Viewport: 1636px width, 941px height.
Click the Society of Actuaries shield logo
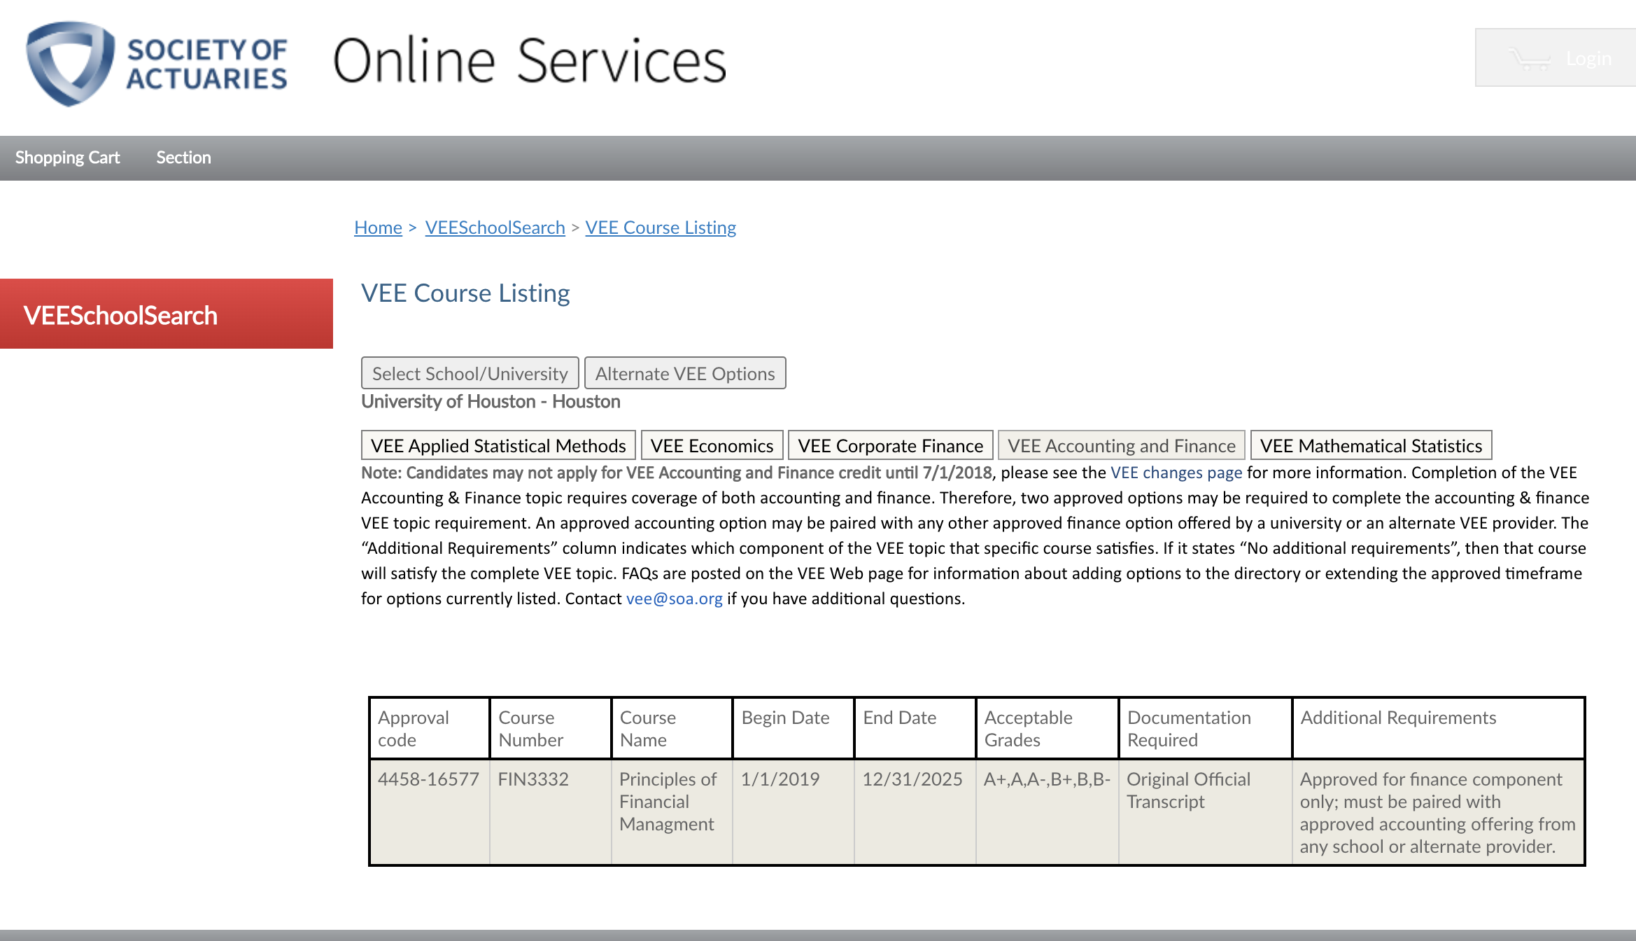pyautogui.click(x=70, y=64)
